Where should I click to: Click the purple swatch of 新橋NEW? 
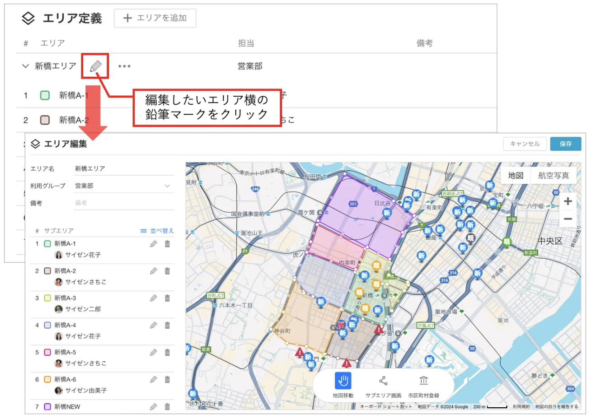[47, 407]
